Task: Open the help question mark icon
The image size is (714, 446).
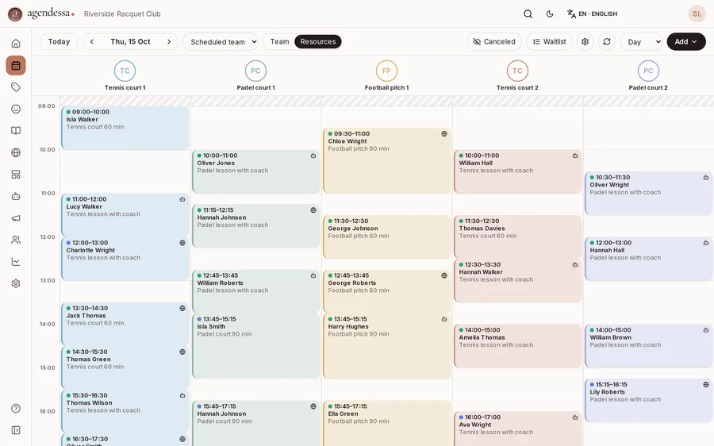Action: pos(16,408)
